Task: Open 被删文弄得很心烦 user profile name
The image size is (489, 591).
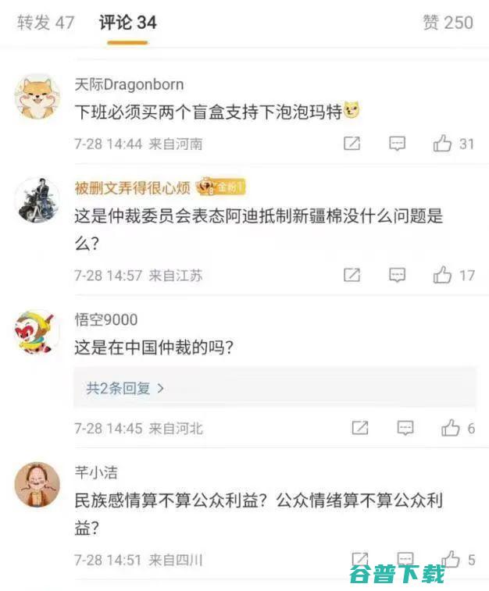Action: (132, 187)
